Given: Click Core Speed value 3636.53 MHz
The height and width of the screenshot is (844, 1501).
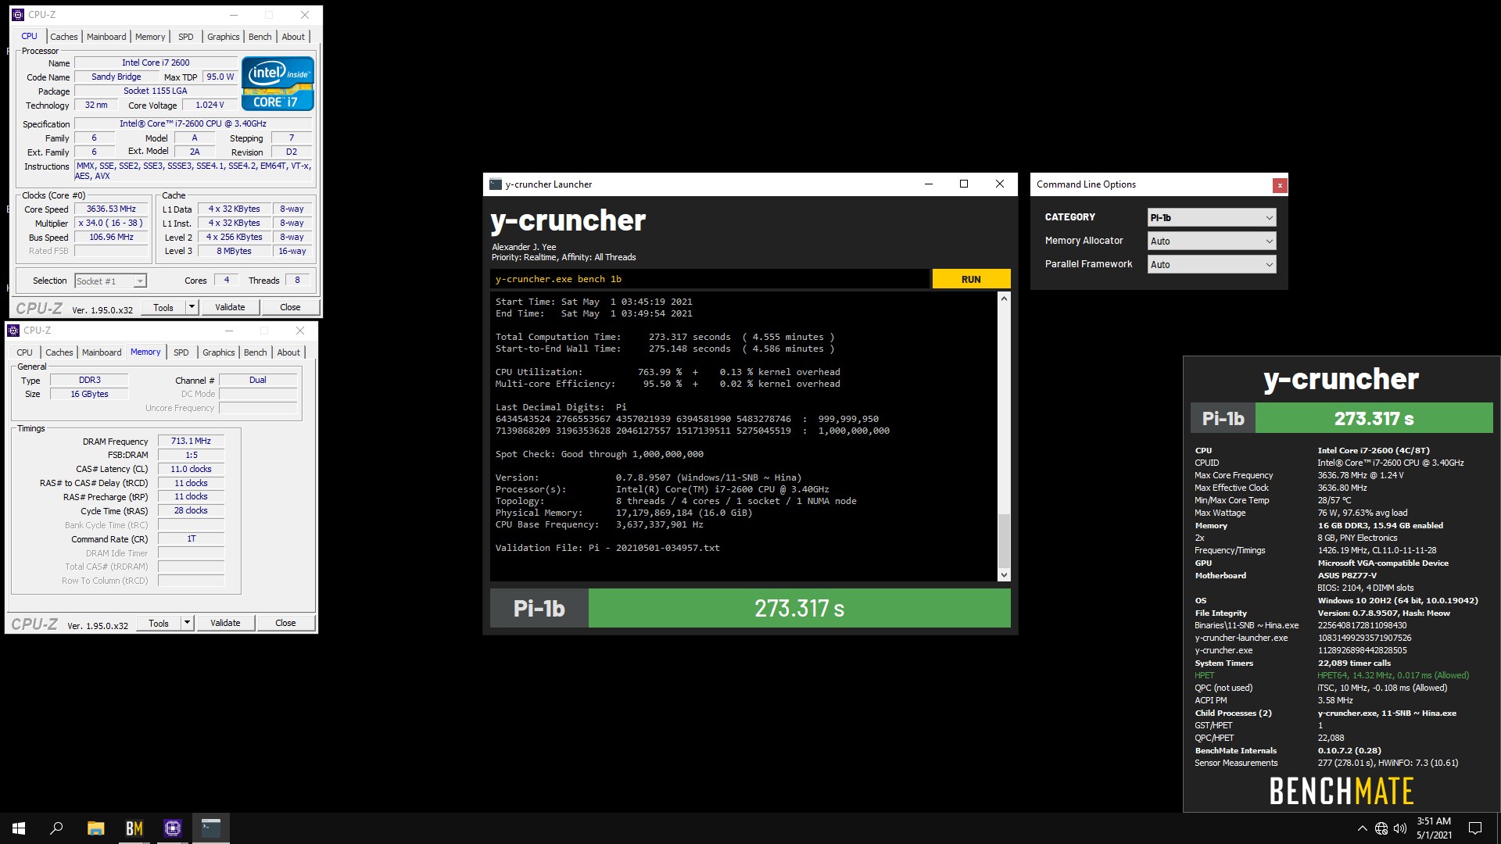Looking at the screenshot, I should point(111,209).
